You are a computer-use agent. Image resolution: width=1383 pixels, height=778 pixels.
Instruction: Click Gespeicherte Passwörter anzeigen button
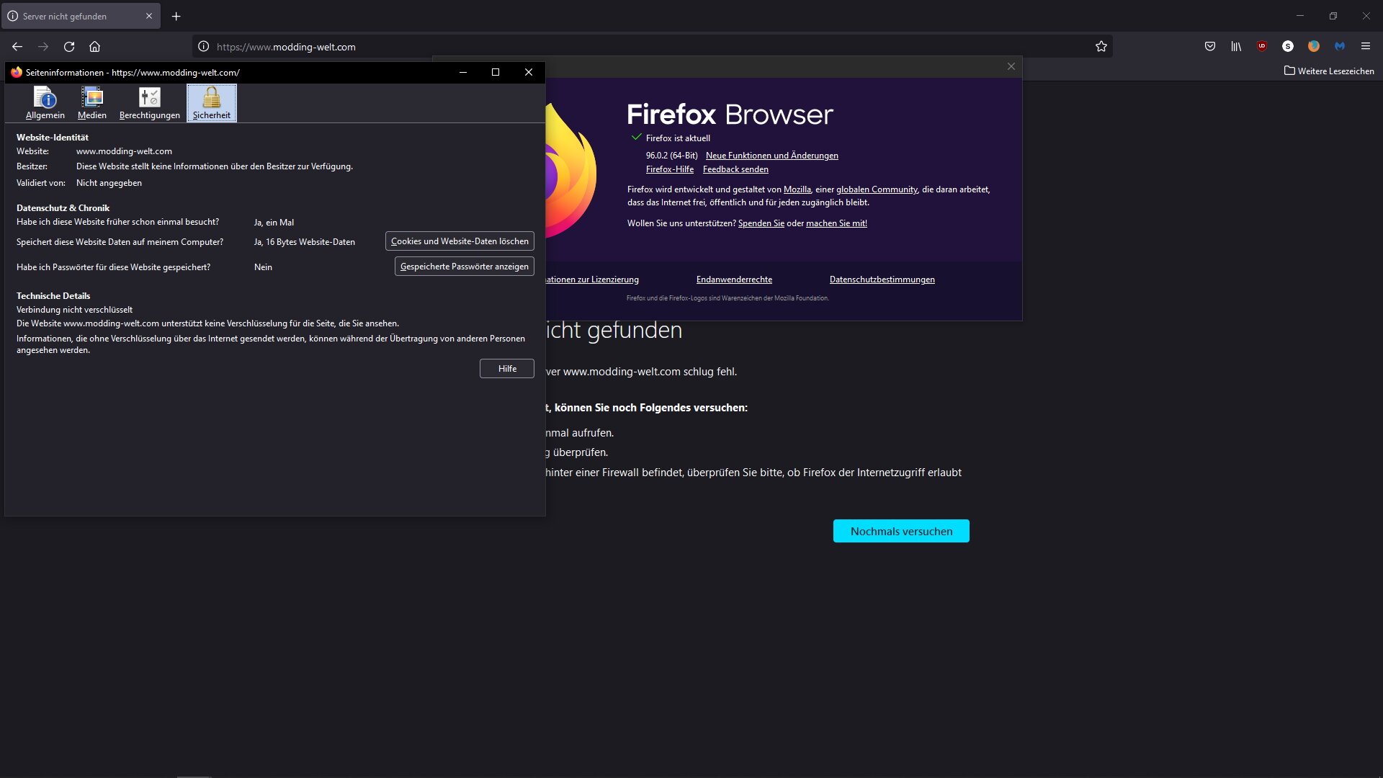[464, 267]
